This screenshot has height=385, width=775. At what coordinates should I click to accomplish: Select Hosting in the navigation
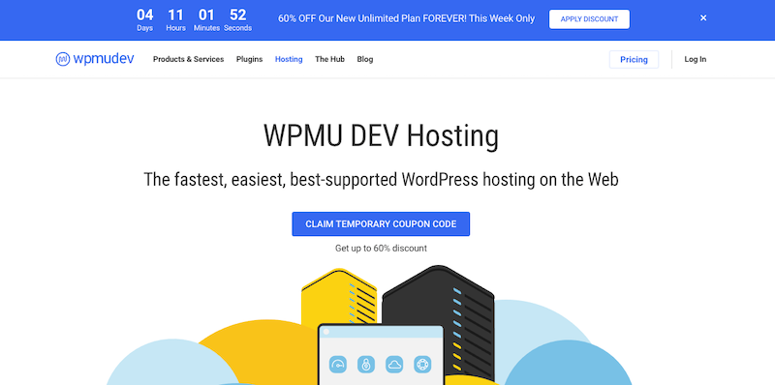289,59
